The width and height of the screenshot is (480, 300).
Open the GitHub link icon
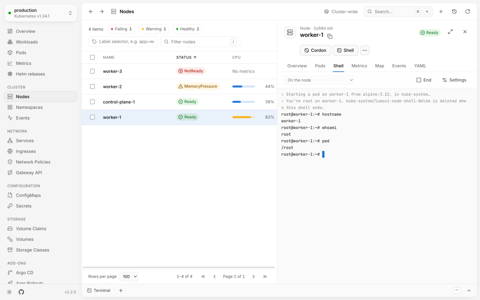point(21,292)
